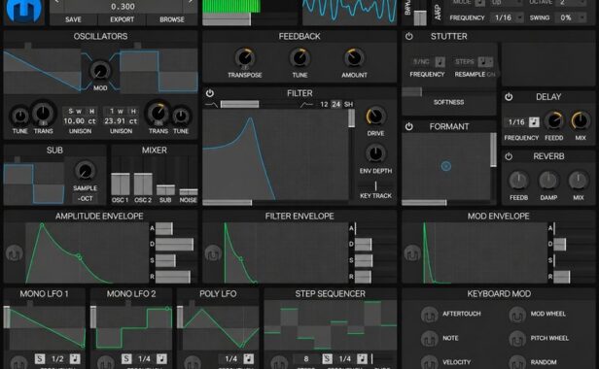Toggle Mono LFO 1 sync S button
Screen dimensions: 599x369
(x=40, y=358)
